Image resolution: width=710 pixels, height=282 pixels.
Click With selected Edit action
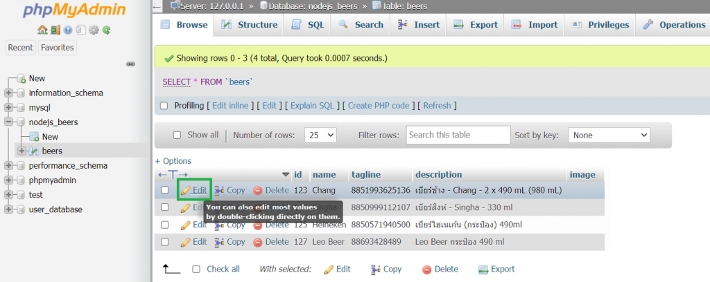[x=338, y=270]
